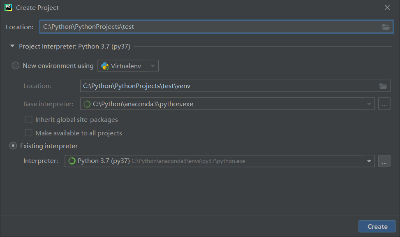Image resolution: width=400 pixels, height=237 pixels.
Task: Click the Virtualenv Python icon
Action: pyautogui.click(x=105, y=66)
